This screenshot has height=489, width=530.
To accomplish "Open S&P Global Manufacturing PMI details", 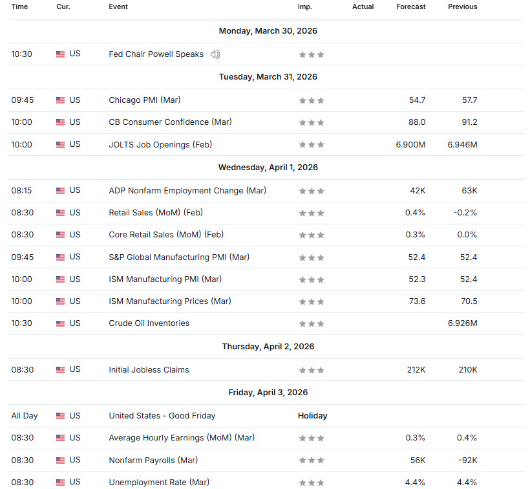I will tap(179, 257).
